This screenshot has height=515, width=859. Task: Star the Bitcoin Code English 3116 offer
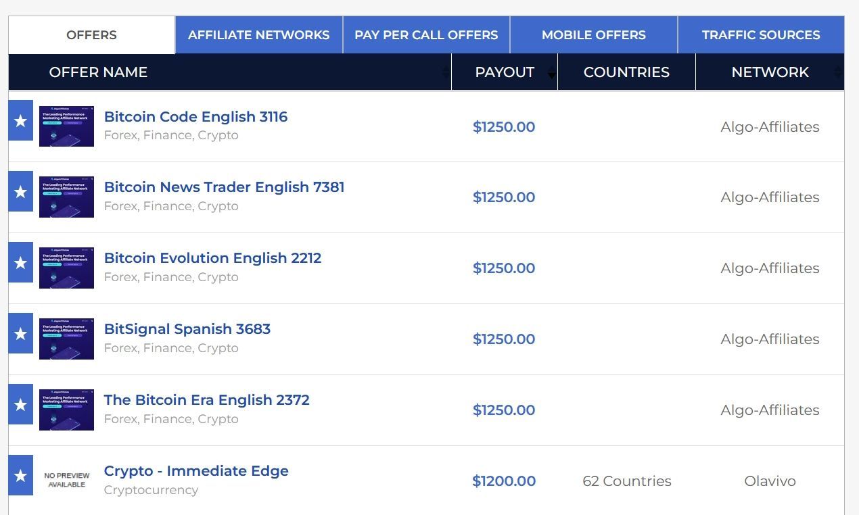tap(20, 120)
